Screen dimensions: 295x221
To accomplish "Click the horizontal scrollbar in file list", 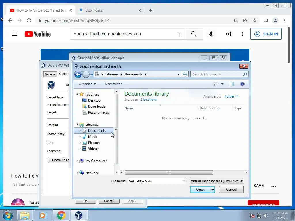I will (x=169, y=173).
